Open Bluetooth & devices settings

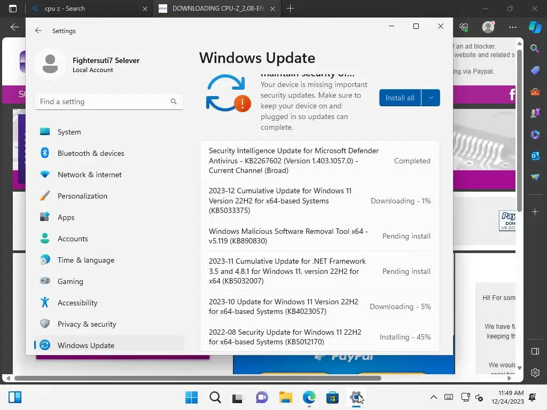[x=109, y=153]
